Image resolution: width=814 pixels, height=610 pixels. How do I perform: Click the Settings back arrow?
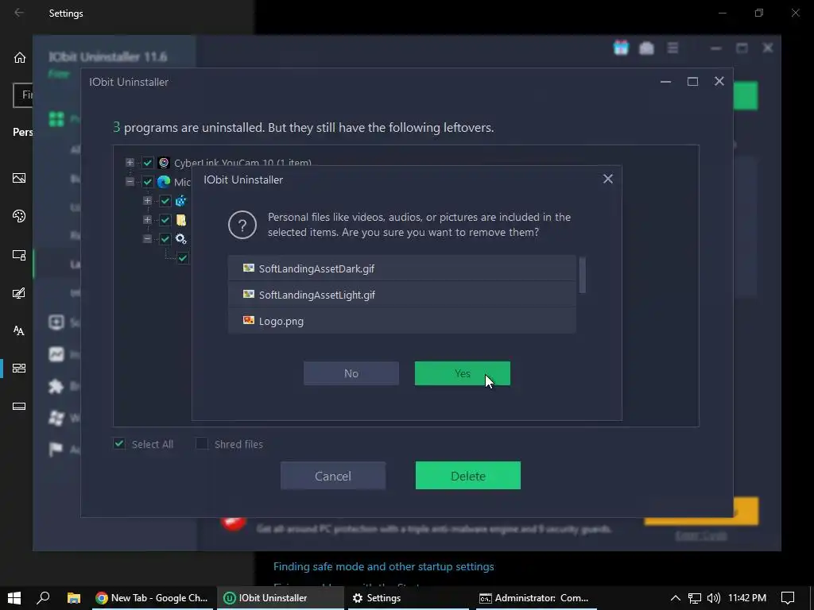pos(19,13)
